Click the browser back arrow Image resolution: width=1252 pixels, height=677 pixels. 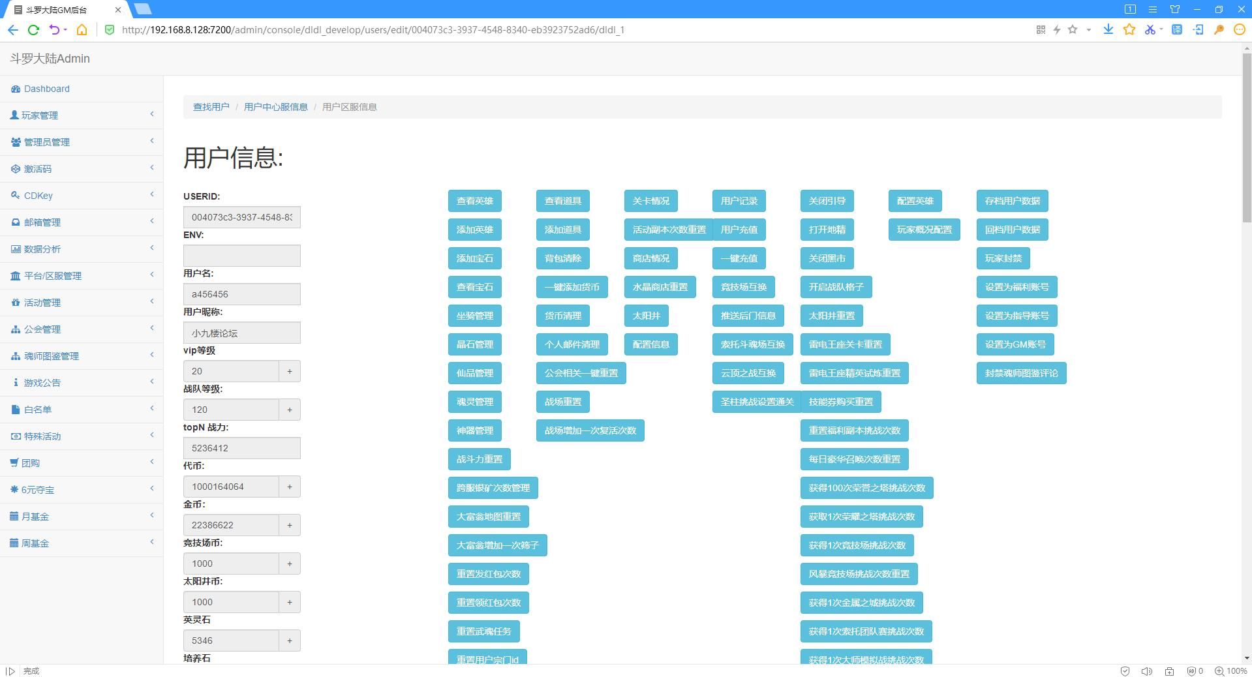[x=12, y=29]
